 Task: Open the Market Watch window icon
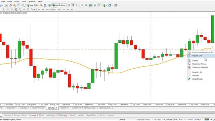(x=6, y=5)
